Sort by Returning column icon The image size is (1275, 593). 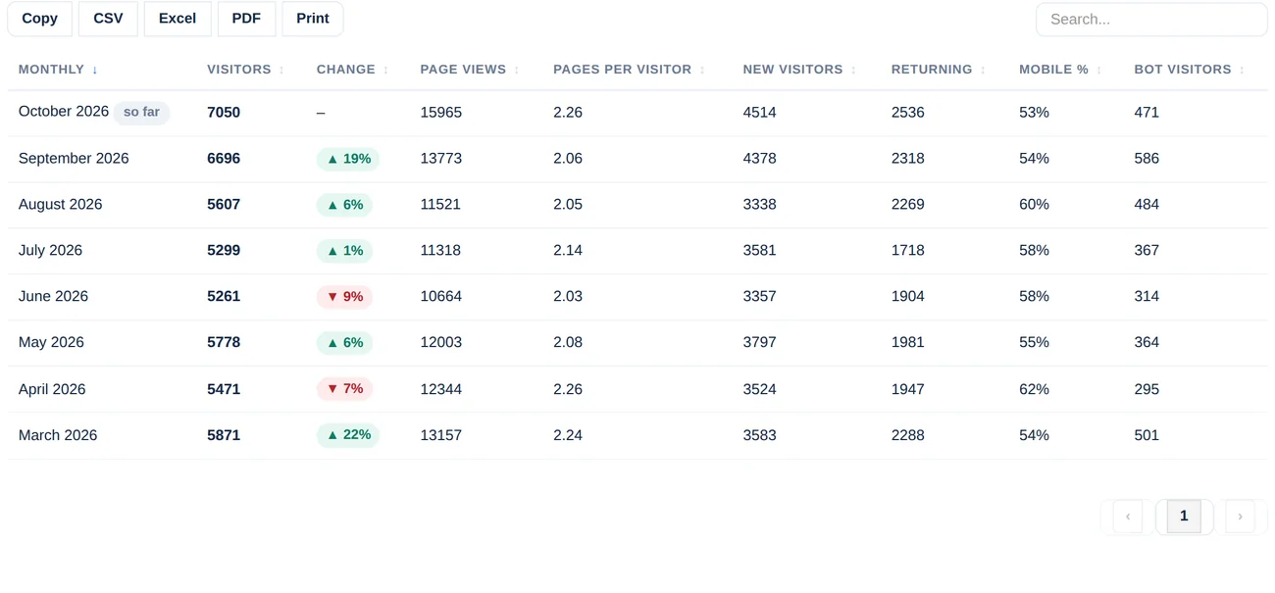983,70
